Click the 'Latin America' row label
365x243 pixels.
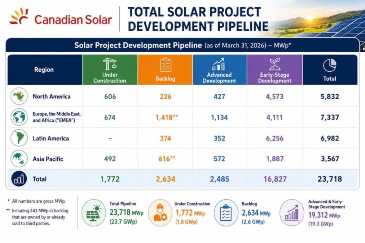coord(51,139)
